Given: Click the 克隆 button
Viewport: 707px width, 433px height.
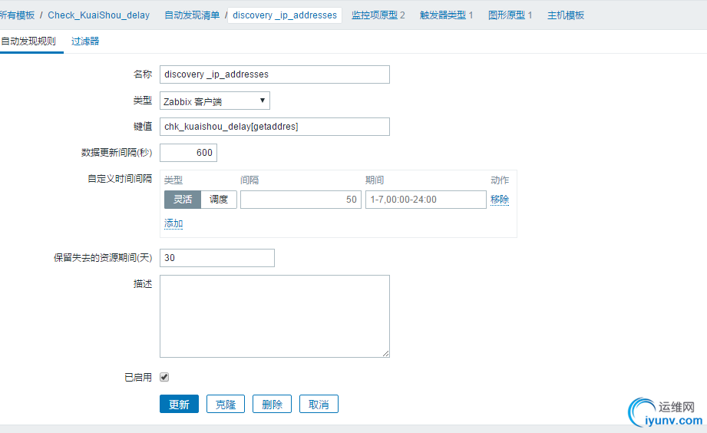Looking at the screenshot, I should pyautogui.click(x=226, y=405).
